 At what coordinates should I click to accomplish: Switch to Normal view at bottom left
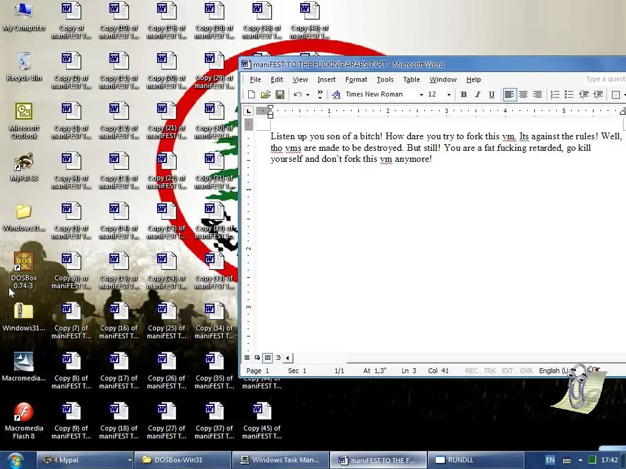pyautogui.click(x=247, y=358)
